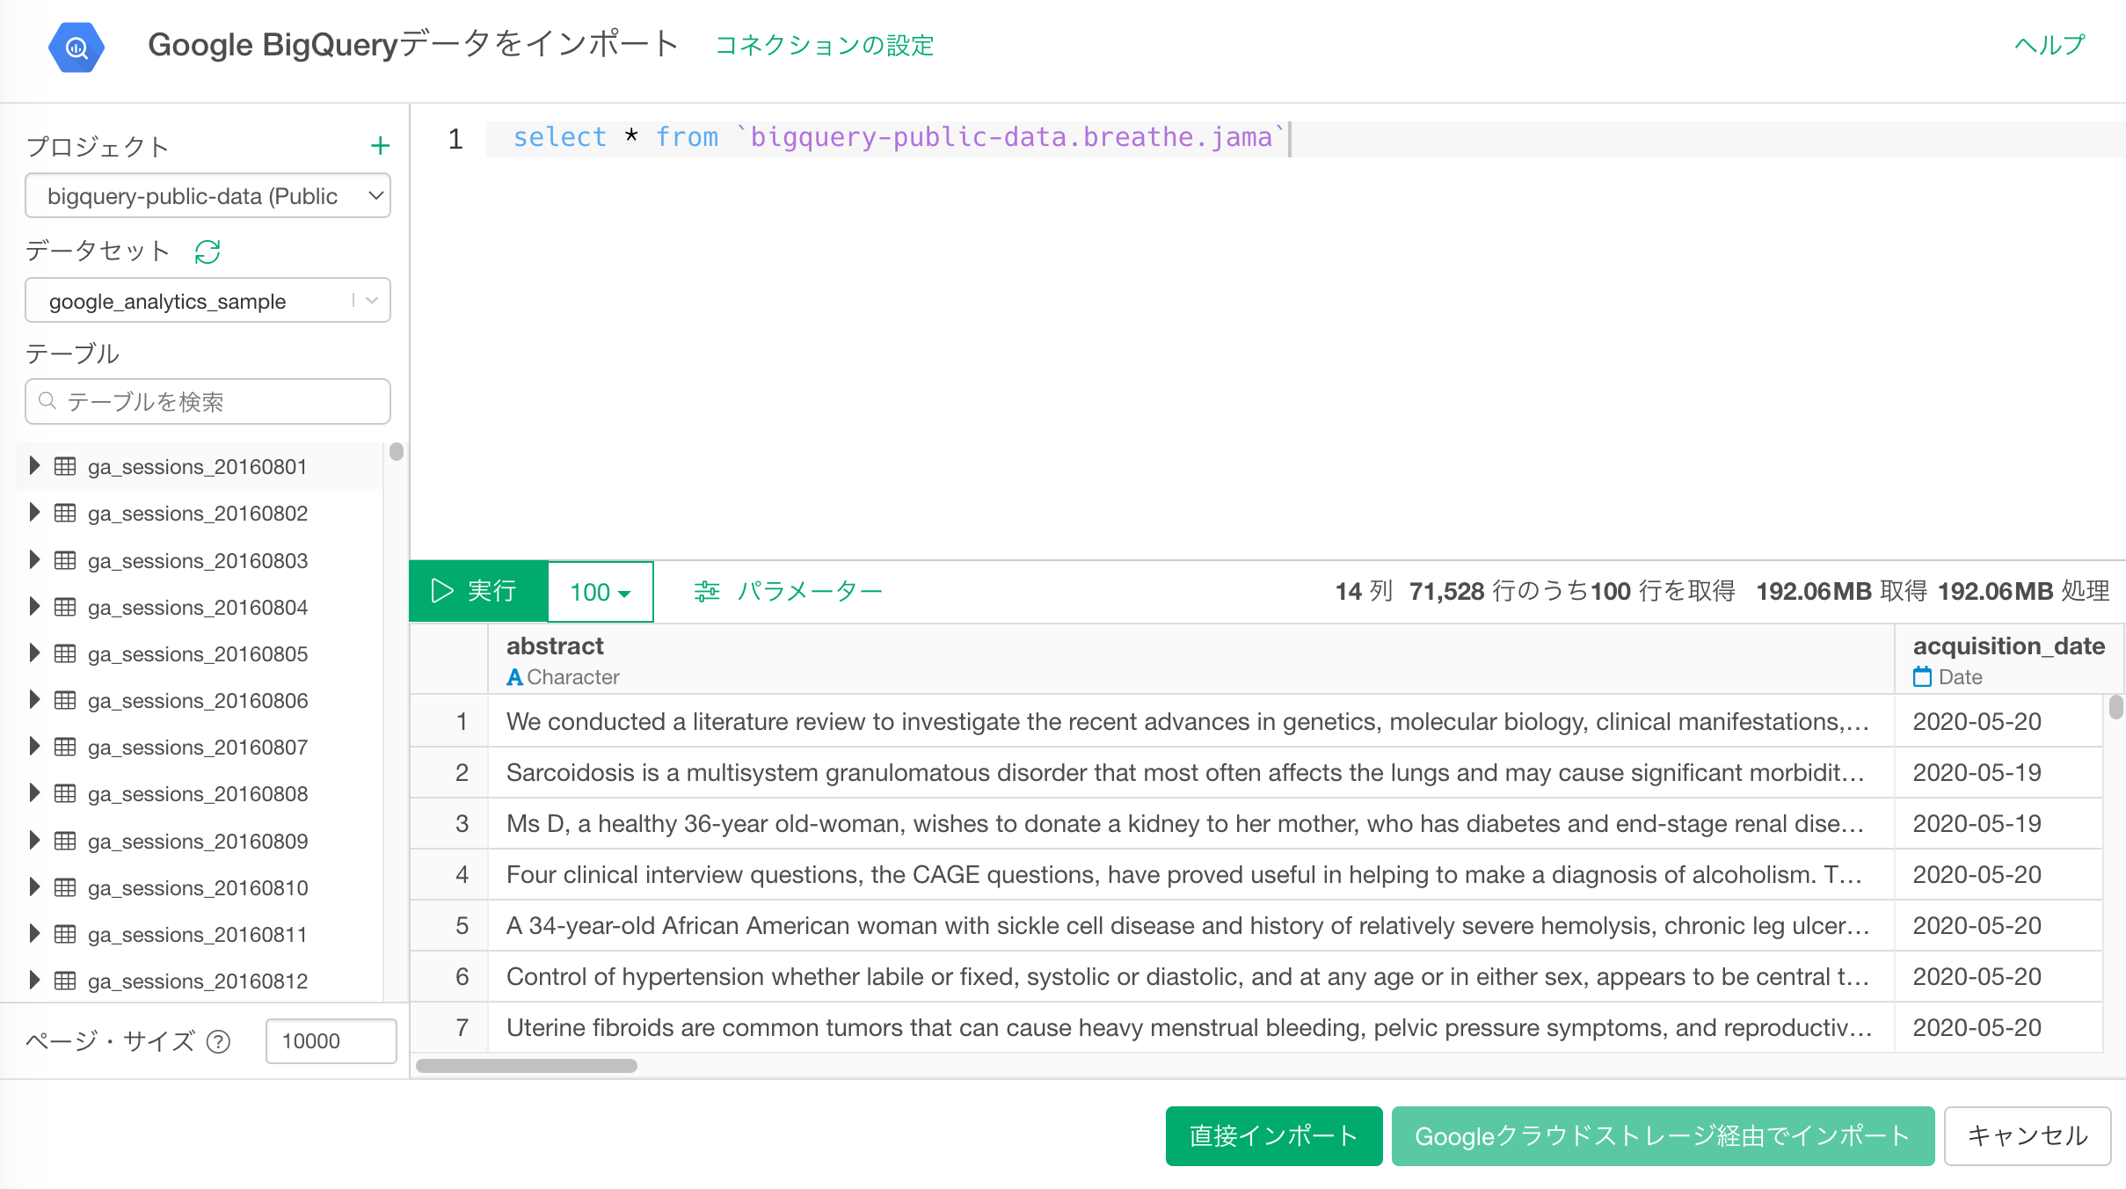Click row 3 date 2020-05-19 cell

[1999, 824]
